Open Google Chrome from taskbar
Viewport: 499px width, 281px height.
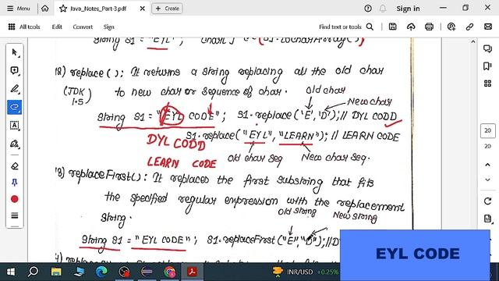click(x=170, y=272)
